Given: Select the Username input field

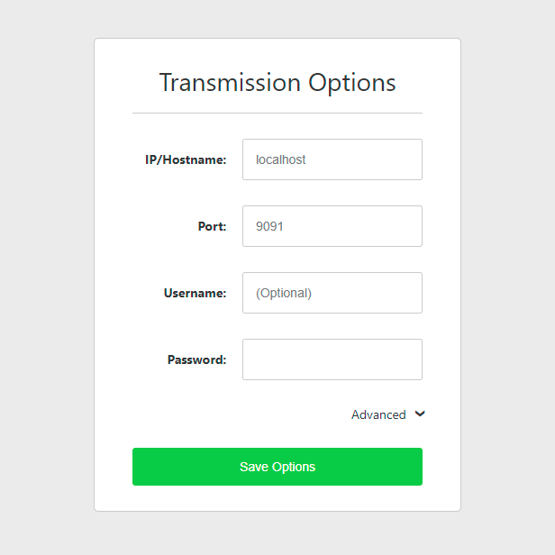Looking at the screenshot, I should pos(332,293).
